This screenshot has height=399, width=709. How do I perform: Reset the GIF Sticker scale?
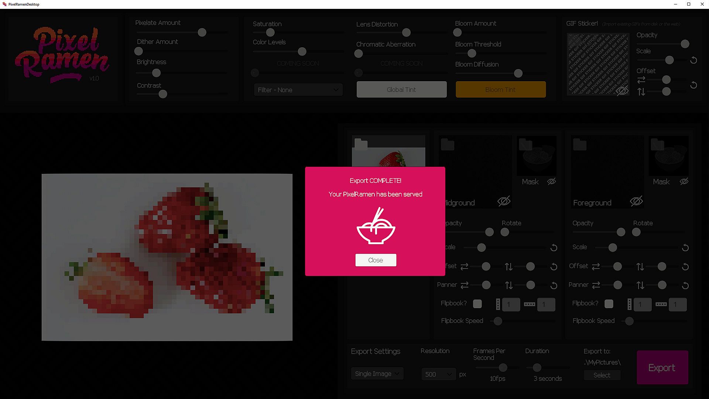tap(693, 60)
